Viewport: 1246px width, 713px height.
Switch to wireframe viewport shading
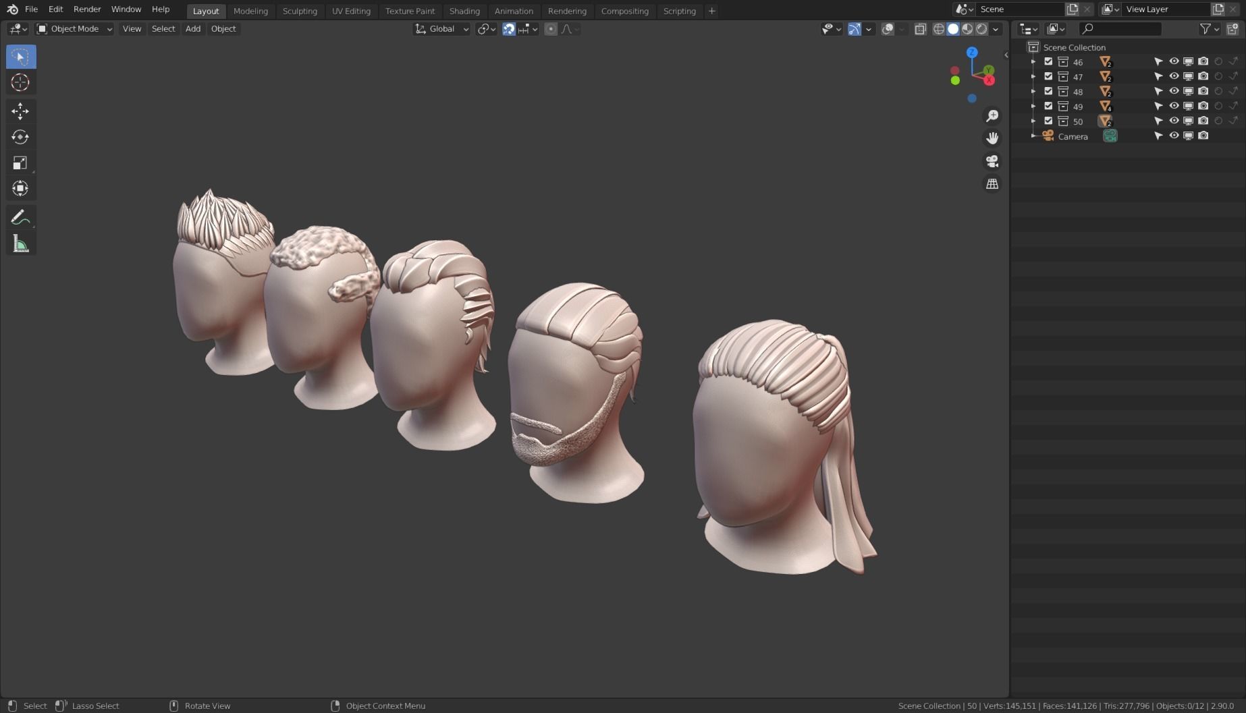[x=938, y=29]
